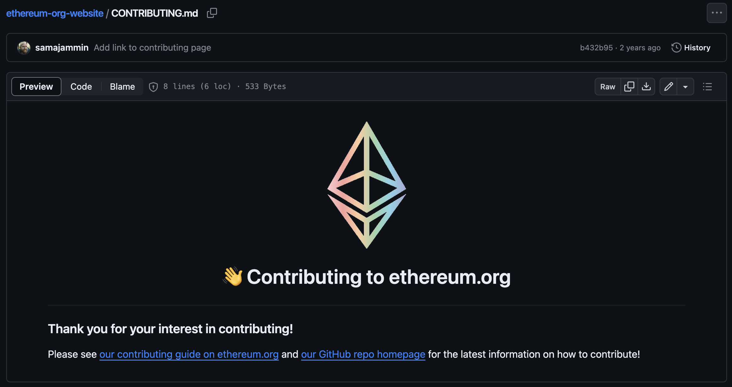Open the security shield information
The image size is (732, 387).
click(x=153, y=87)
